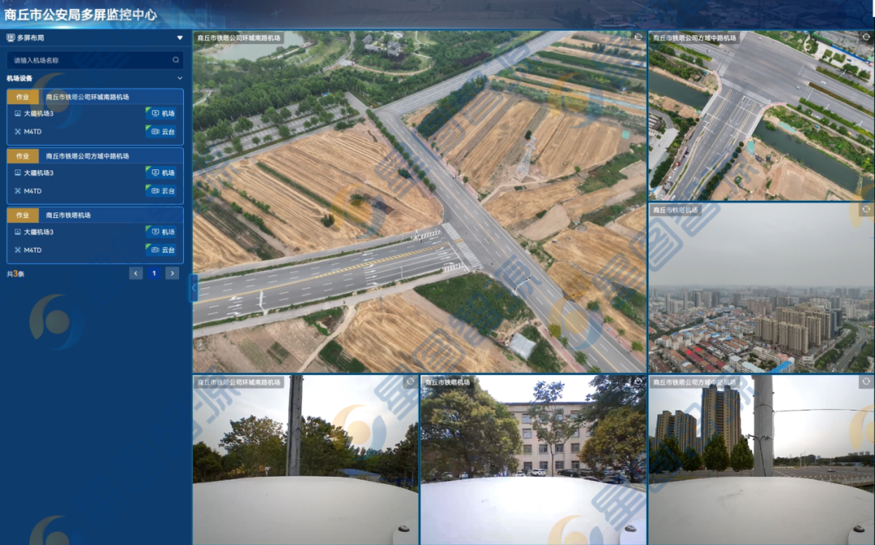Image resolution: width=875 pixels, height=545 pixels.
Task: Click bottom-center feed label 商丘市铁塔机场
Action: (x=447, y=382)
